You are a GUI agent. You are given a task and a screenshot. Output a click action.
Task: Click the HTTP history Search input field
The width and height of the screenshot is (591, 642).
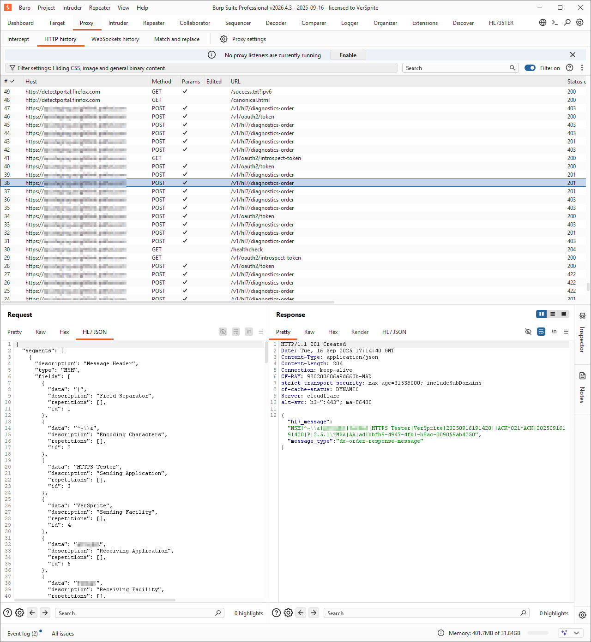point(459,68)
